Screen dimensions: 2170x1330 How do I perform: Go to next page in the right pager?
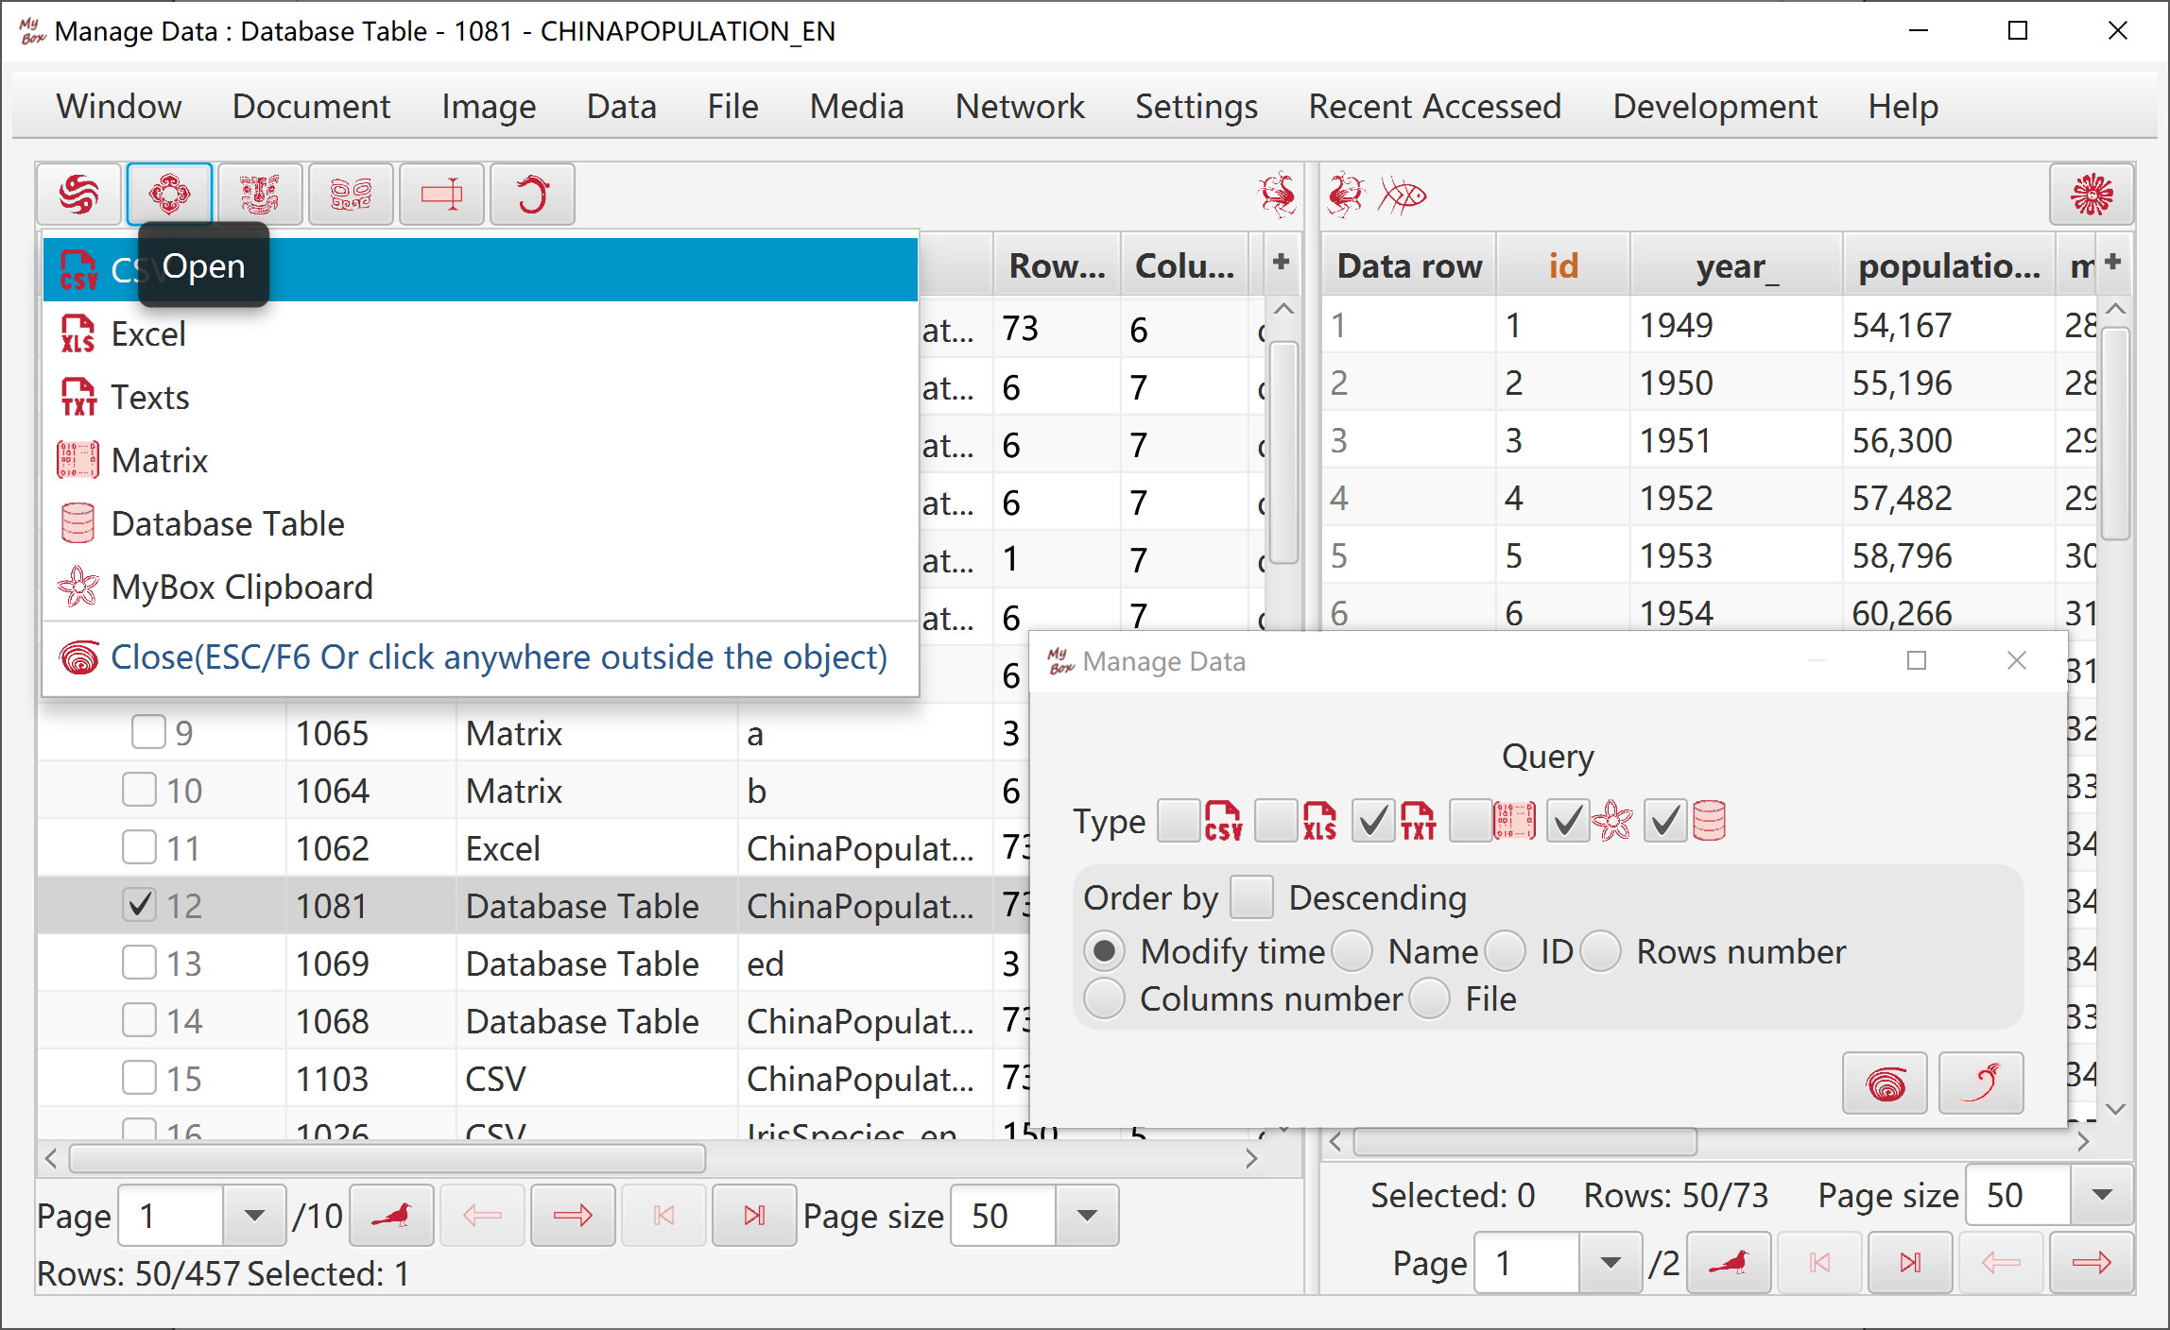2092,1263
